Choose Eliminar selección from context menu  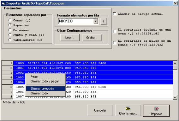pyautogui.click(x=45, y=88)
